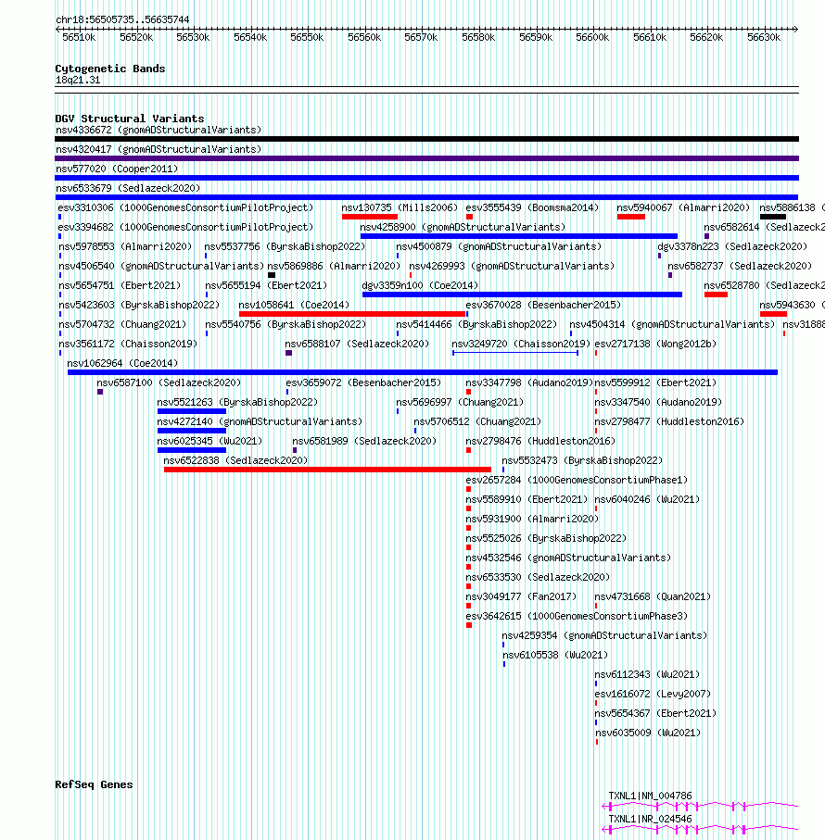Open dgv3359n100 (Coe2014) label
The height and width of the screenshot is (840, 825).
click(420, 285)
